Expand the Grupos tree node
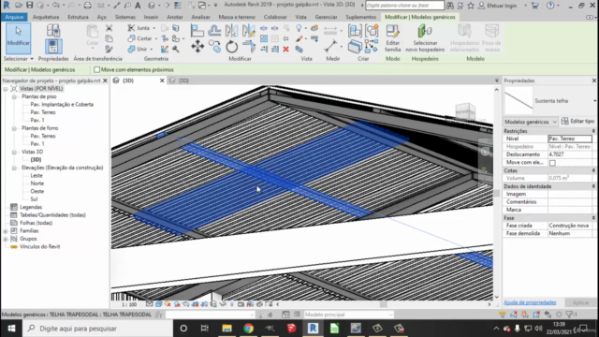 (x=6, y=240)
